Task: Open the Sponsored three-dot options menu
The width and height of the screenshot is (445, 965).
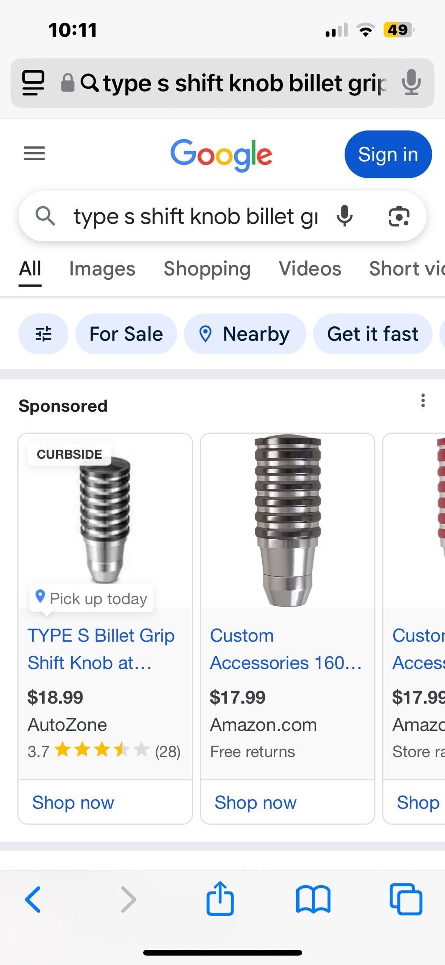Action: [423, 401]
